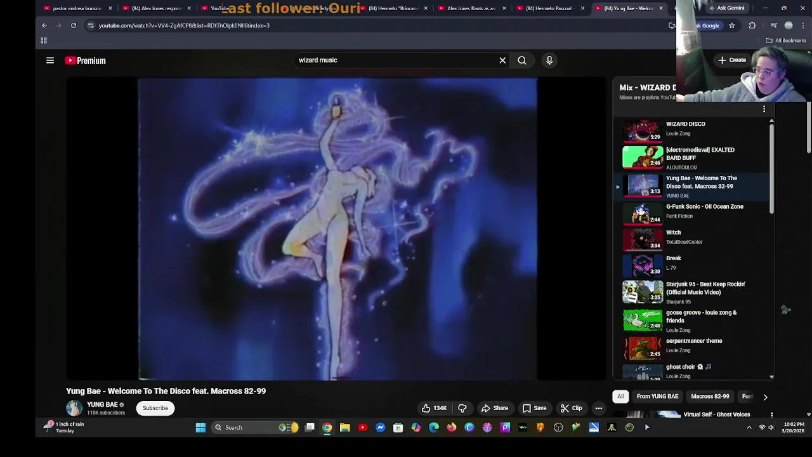Open All Bookmarks folder
812x457 pixels.
pyautogui.click(x=785, y=41)
